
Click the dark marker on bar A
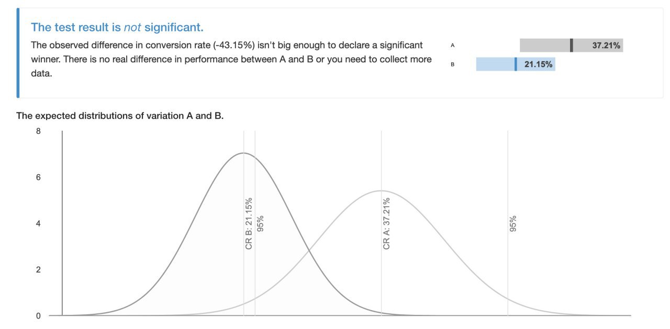pos(571,46)
